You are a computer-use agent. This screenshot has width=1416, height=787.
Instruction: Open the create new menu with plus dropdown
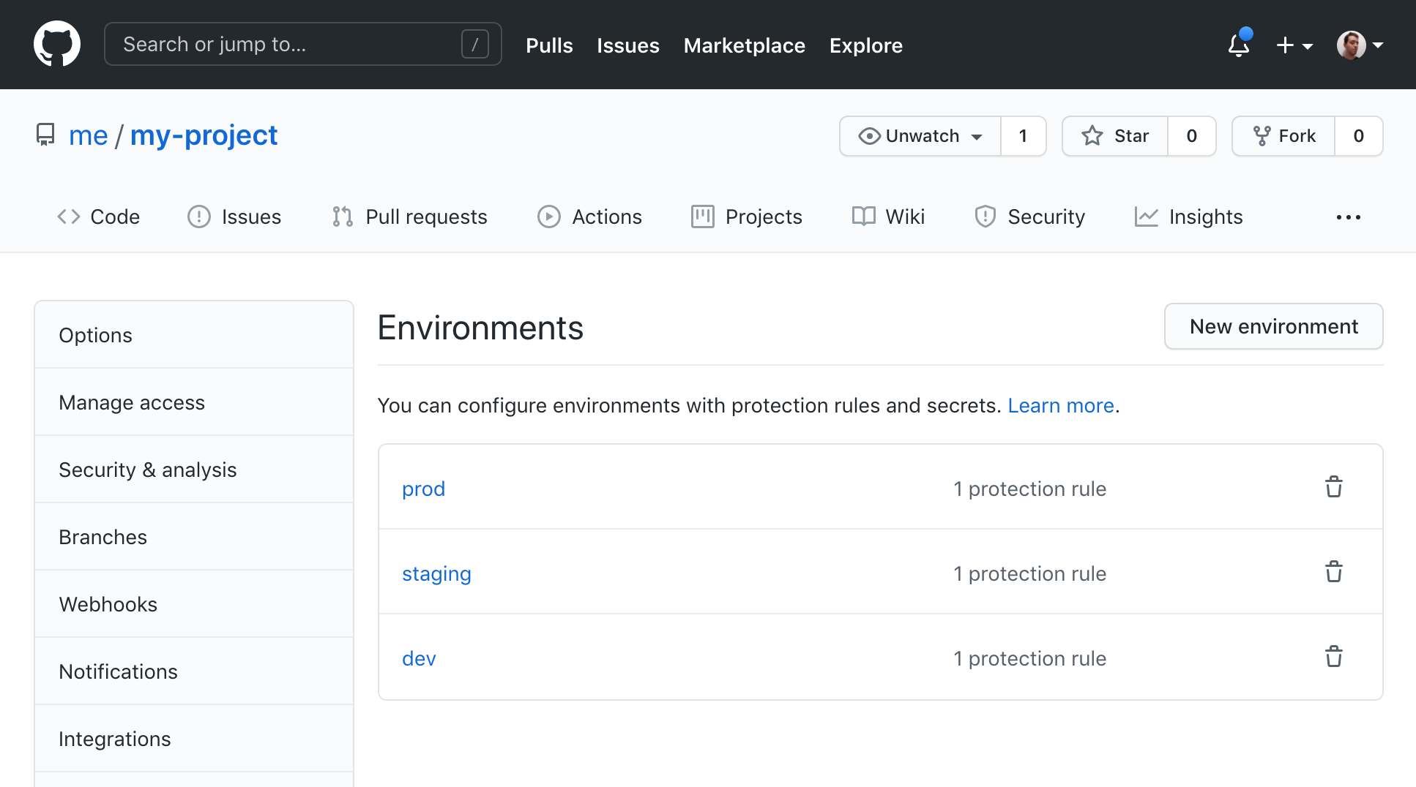pyautogui.click(x=1294, y=45)
